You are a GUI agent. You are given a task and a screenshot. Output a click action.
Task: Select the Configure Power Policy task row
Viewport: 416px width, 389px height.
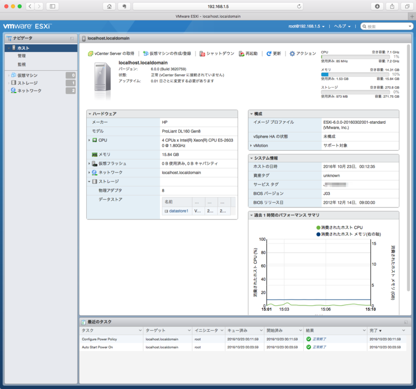coord(243,339)
